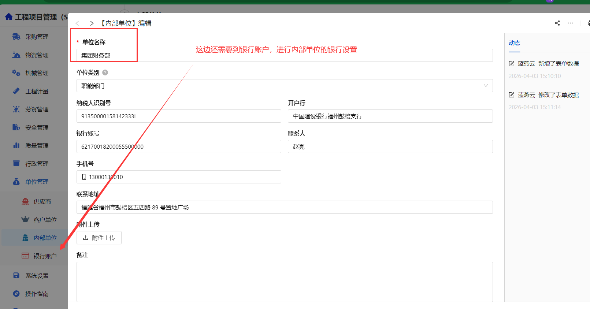This screenshot has width=590, height=309.
Task: Click the 单位类别 dropdown chevron arrow
Action: click(x=486, y=86)
